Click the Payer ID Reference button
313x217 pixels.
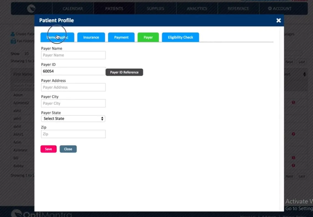(x=124, y=72)
